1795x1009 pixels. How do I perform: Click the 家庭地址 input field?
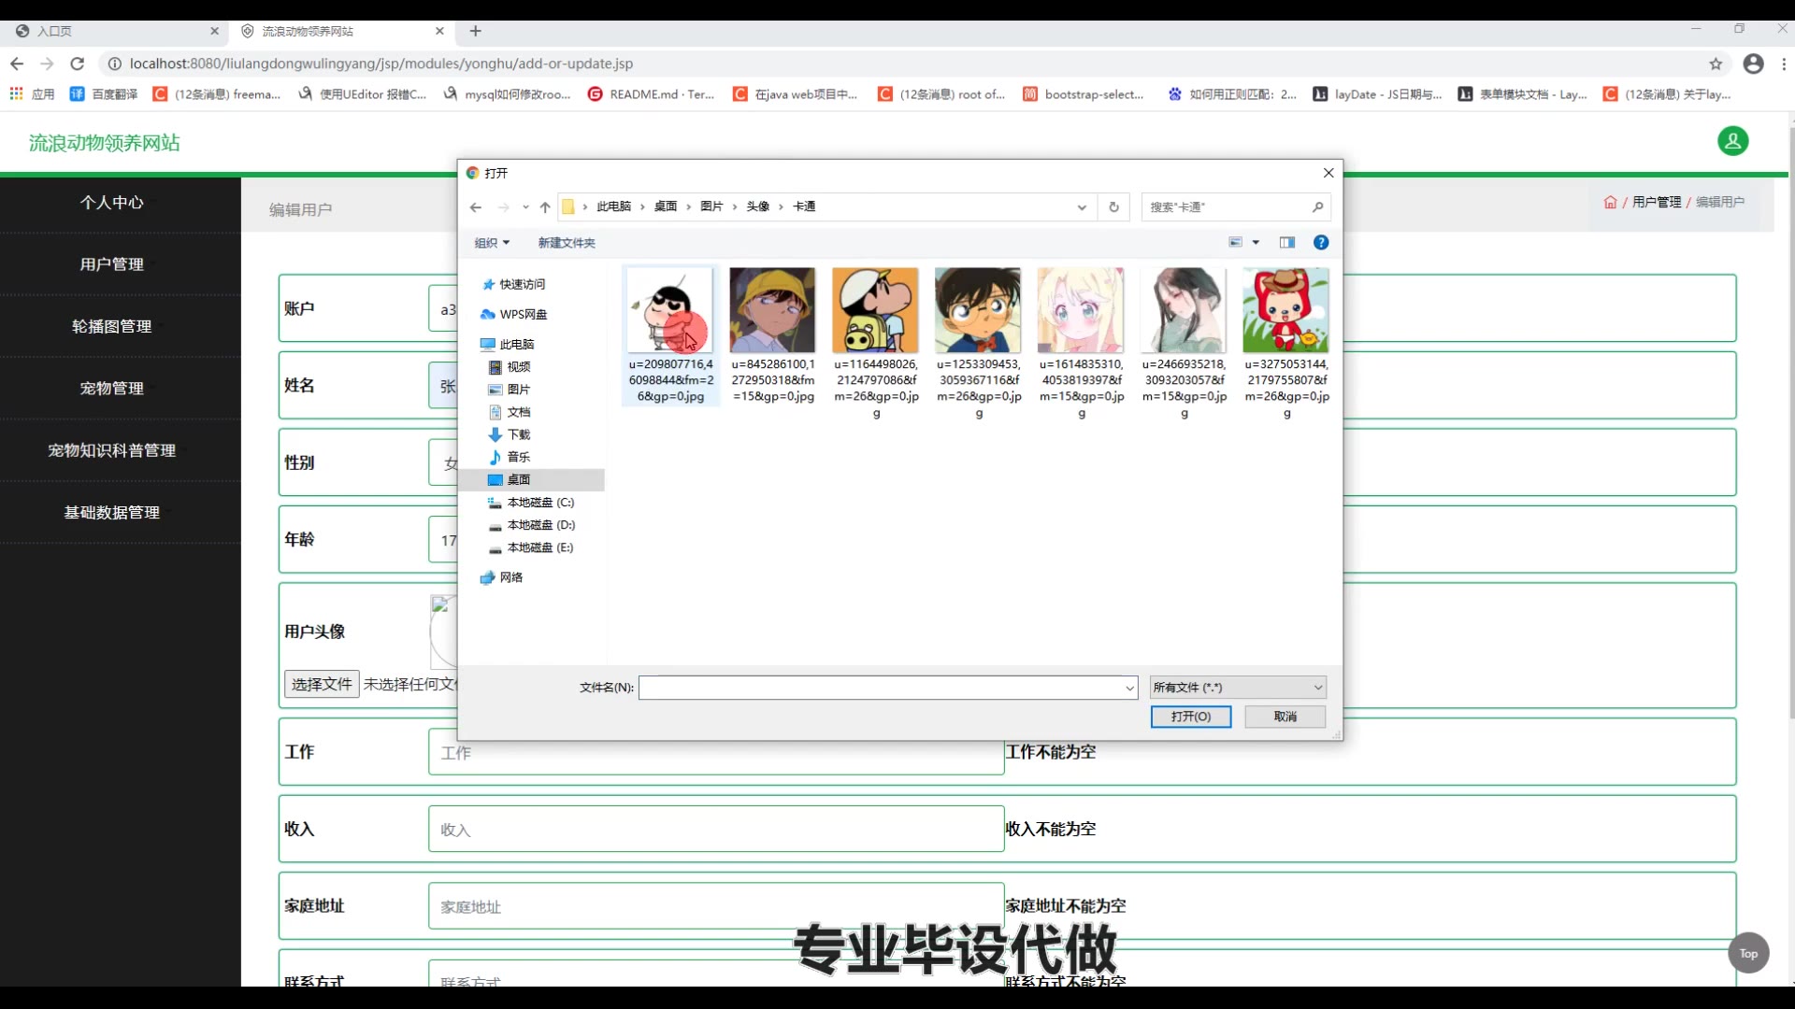tap(716, 907)
